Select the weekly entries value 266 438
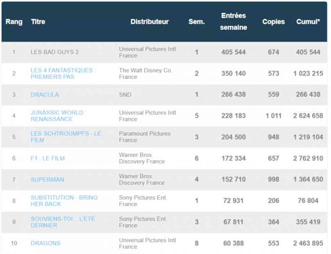The height and width of the screenshot is (254, 331). [233, 95]
